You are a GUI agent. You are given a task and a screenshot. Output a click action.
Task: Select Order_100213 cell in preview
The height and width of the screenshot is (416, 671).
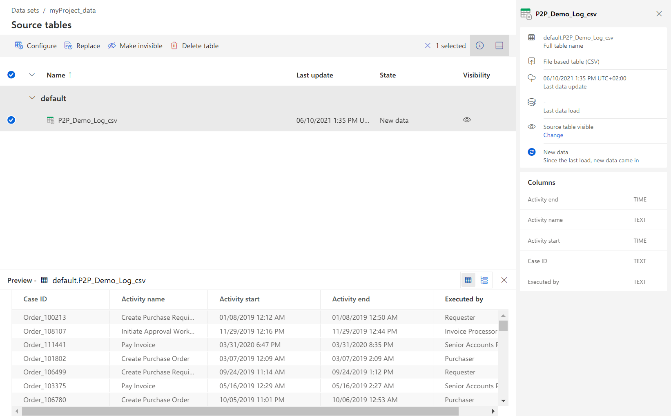pyautogui.click(x=45, y=317)
